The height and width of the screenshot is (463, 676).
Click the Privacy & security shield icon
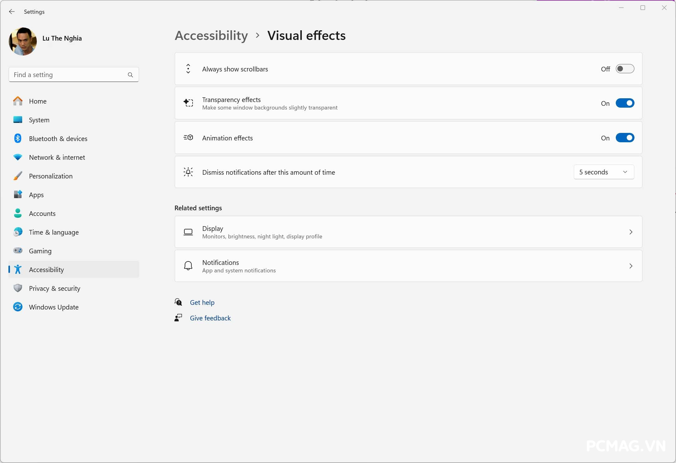(x=18, y=288)
